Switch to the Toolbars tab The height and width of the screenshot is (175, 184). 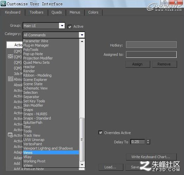coord(36,12)
